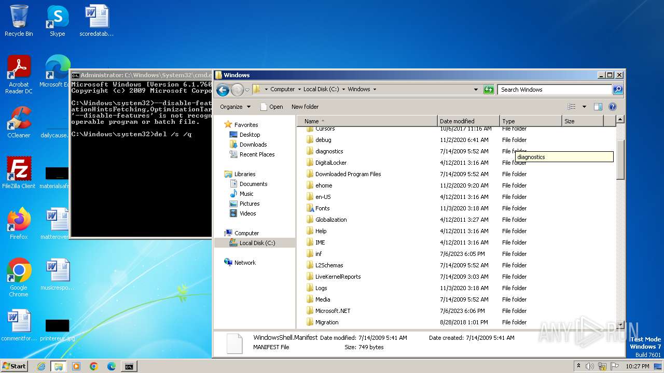Click New folder button
The height and width of the screenshot is (373, 664).
click(305, 107)
